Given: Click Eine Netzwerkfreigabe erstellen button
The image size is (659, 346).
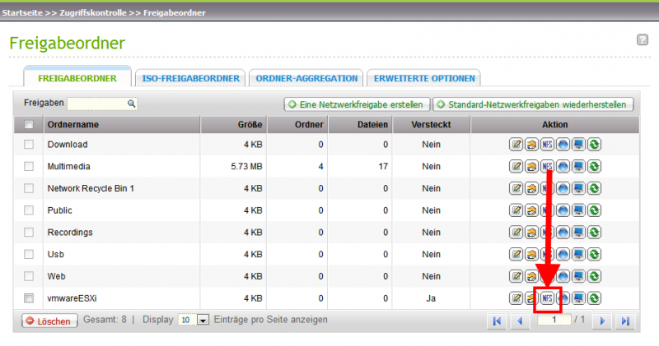Looking at the screenshot, I should (x=355, y=104).
